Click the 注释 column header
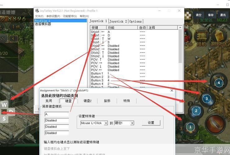230x155 pixels. click(x=162, y=28)
